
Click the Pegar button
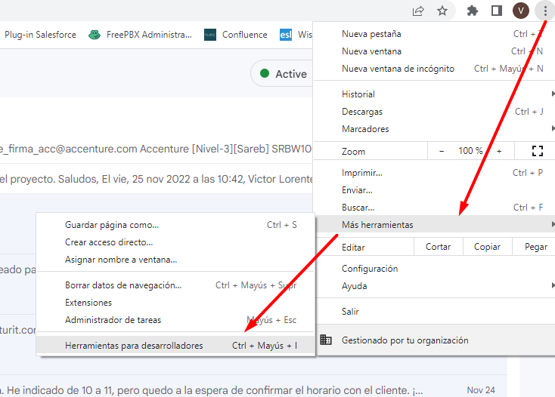tap(535, 247)
